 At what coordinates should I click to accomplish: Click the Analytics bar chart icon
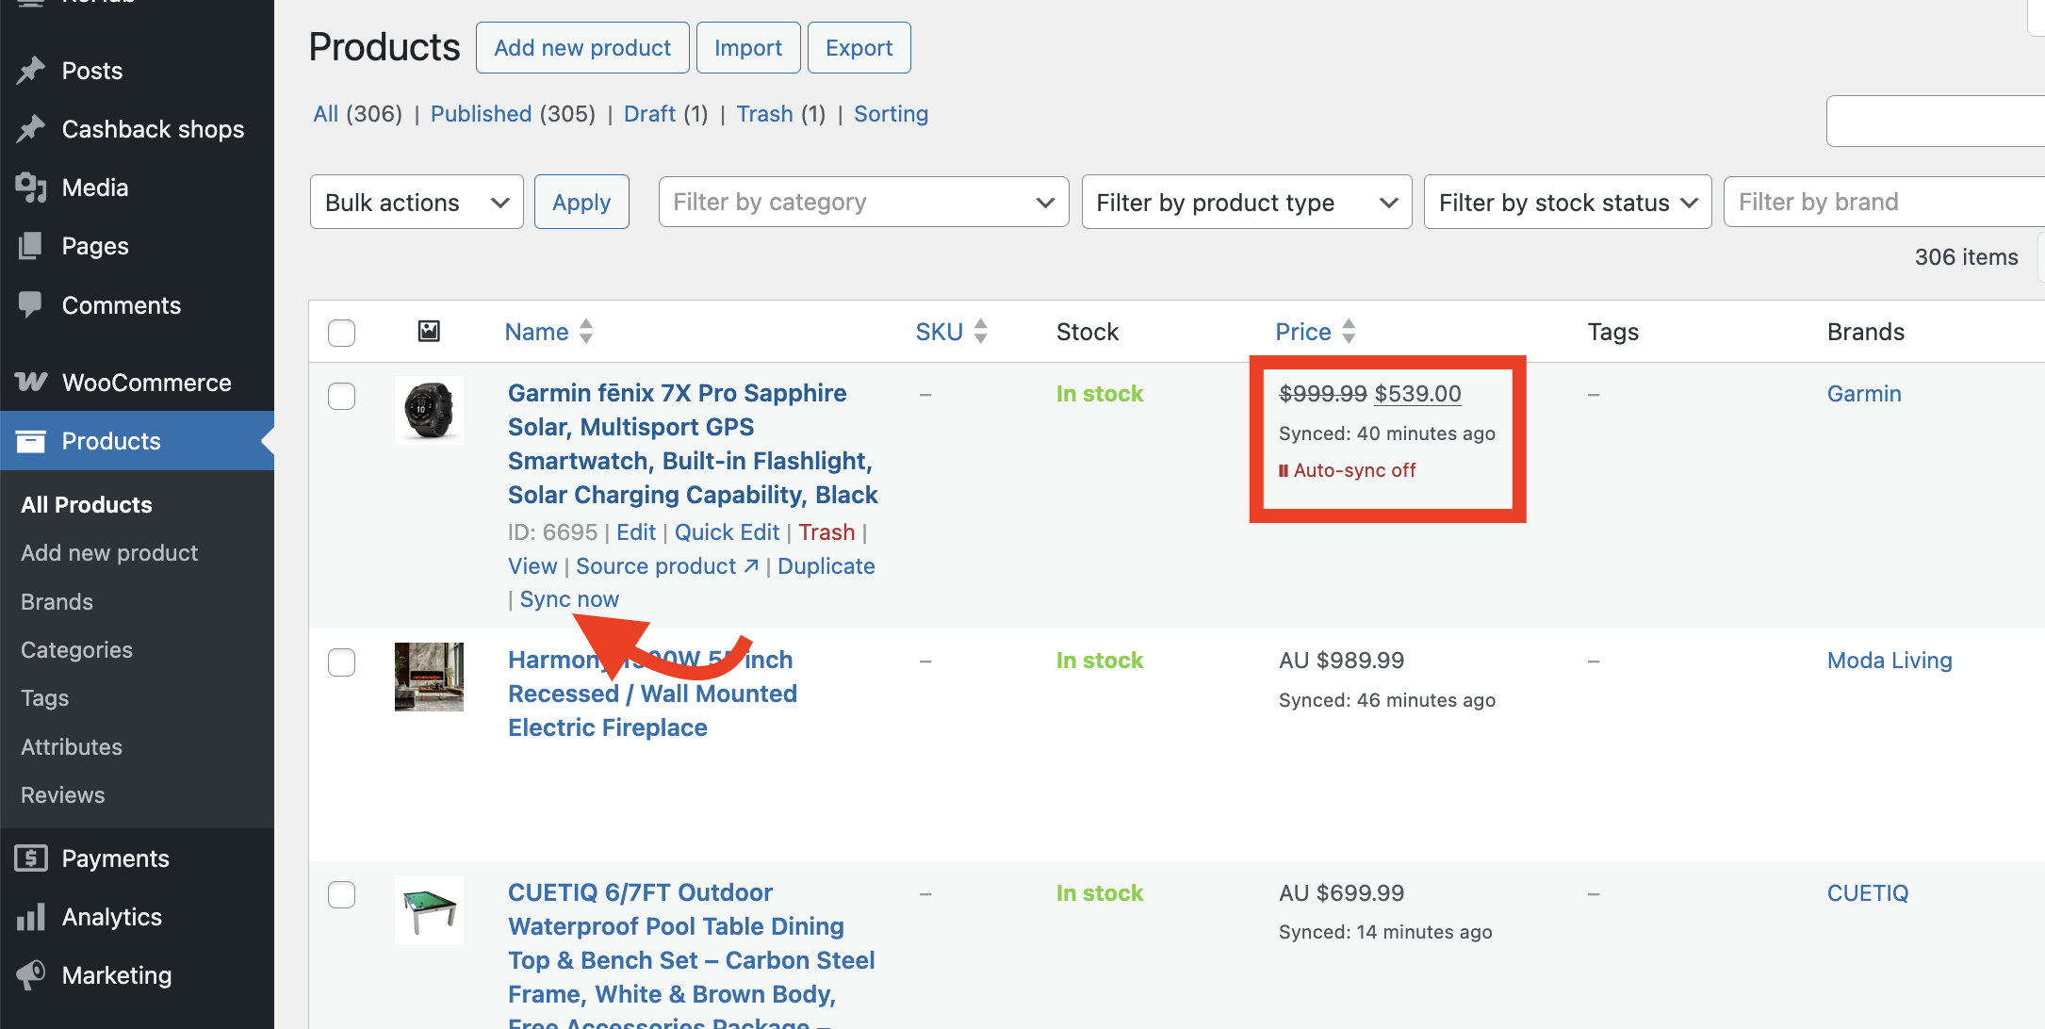point(31,917)
